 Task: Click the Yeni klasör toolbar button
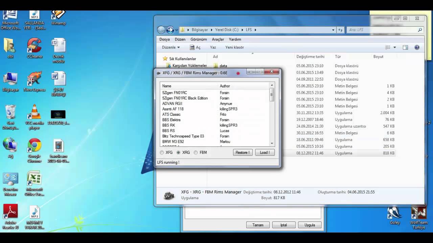point(234,47)
